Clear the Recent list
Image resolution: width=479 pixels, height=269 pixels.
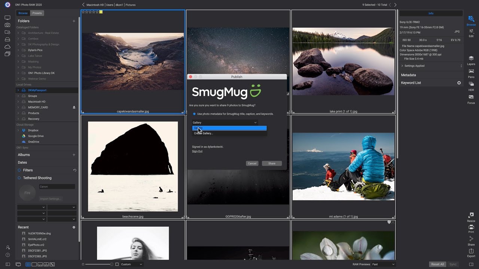(74, 227)
